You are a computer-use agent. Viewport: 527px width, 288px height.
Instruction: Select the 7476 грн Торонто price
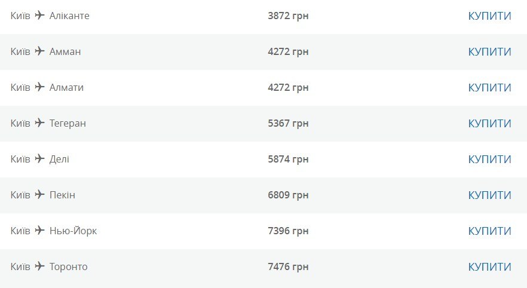point(288,267)
